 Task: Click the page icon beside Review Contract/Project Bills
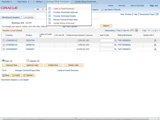pos(49,19)
